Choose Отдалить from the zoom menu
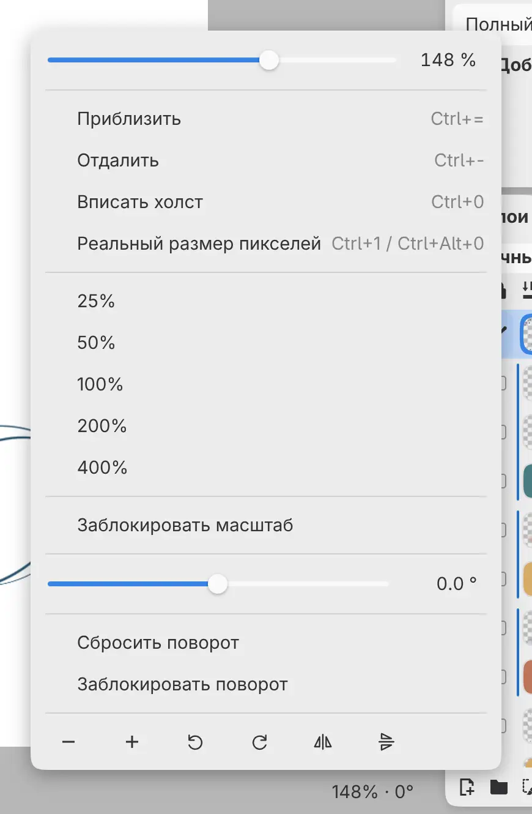 point(265,160)
